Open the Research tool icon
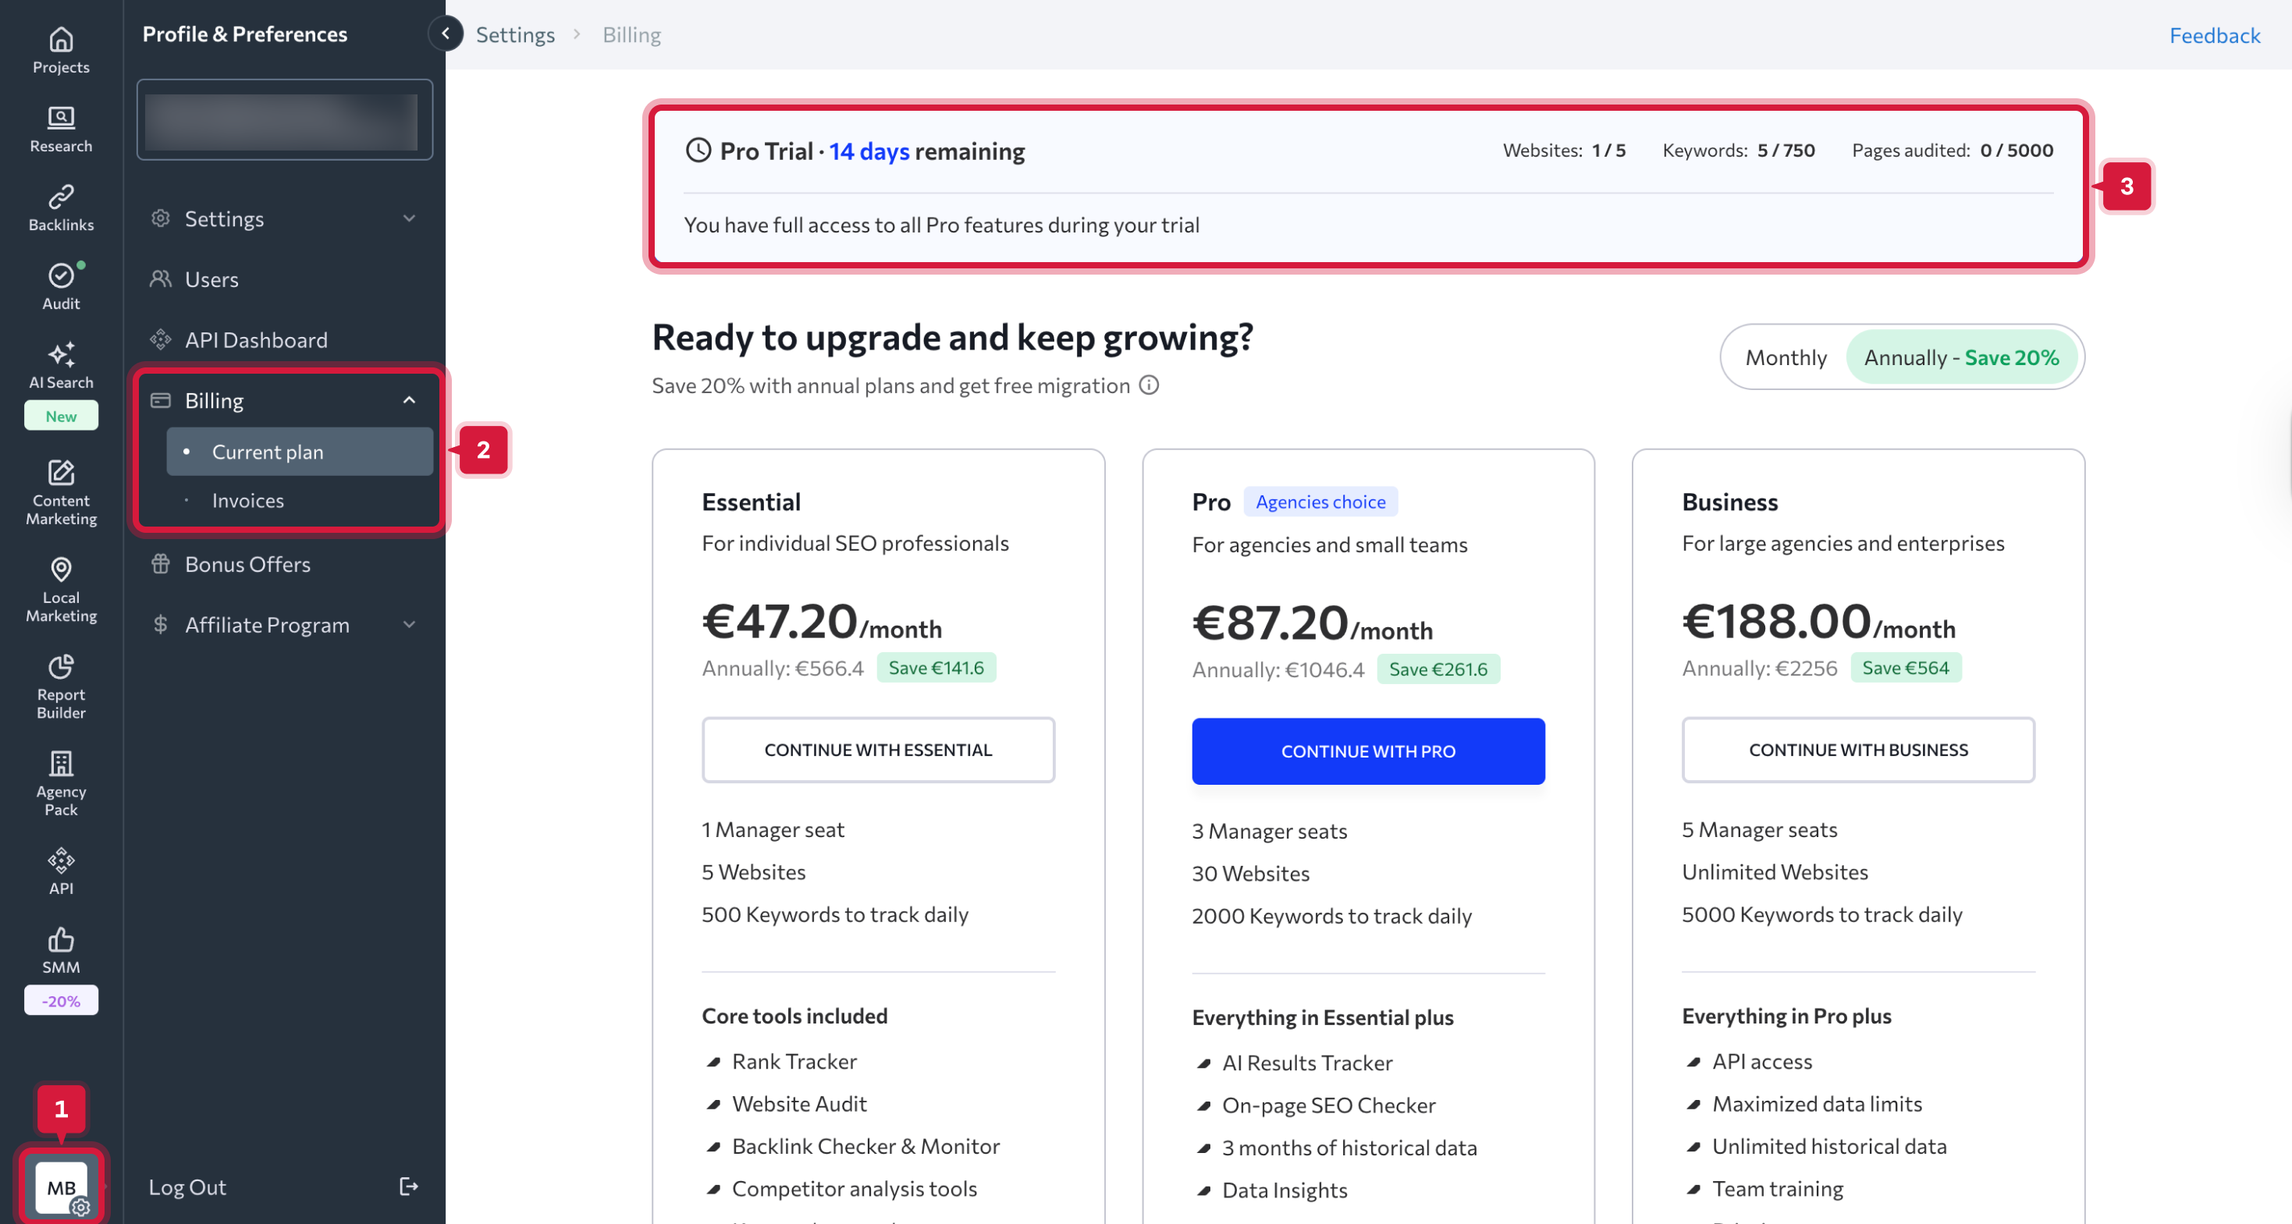This screenshot has width=2292, height=1224. (61, 119)
